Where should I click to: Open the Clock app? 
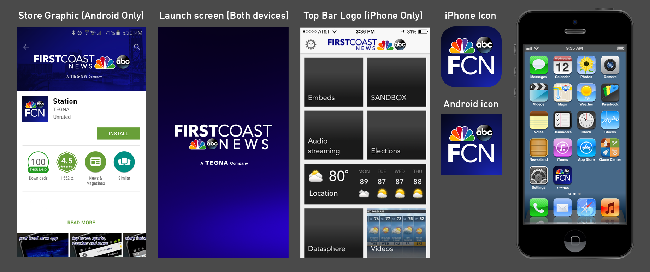click(x=586, y=120)
